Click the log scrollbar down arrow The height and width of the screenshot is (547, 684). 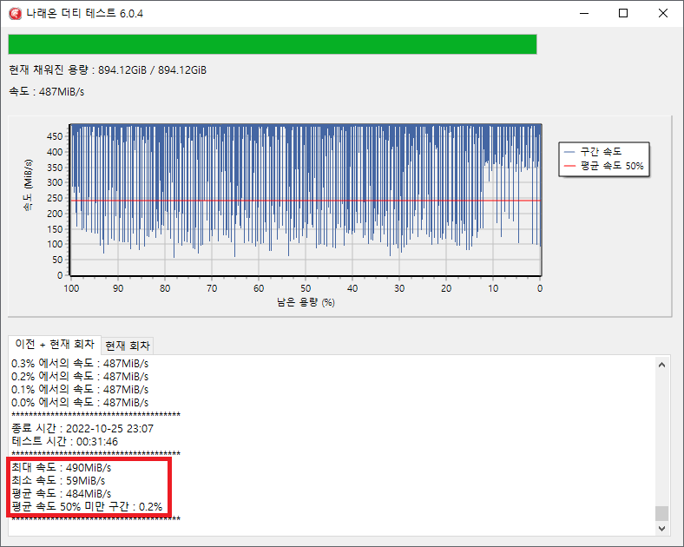point(661,528)
